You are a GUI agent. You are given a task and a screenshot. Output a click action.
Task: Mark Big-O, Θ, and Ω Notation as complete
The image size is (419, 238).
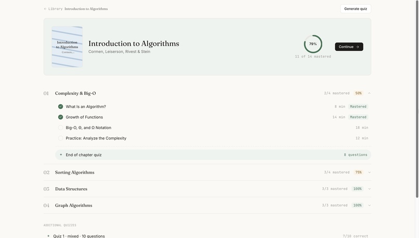tap(61, 128)
